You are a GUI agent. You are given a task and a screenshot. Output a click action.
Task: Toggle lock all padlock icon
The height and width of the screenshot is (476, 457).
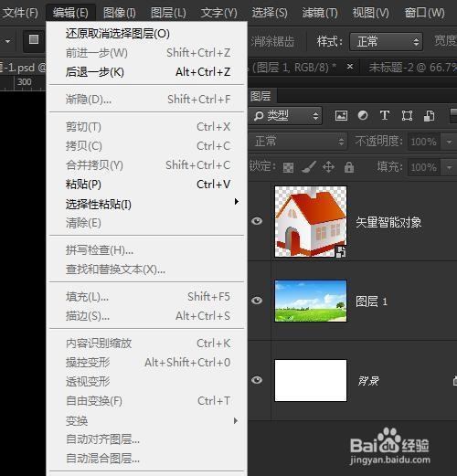coord(349,167)
